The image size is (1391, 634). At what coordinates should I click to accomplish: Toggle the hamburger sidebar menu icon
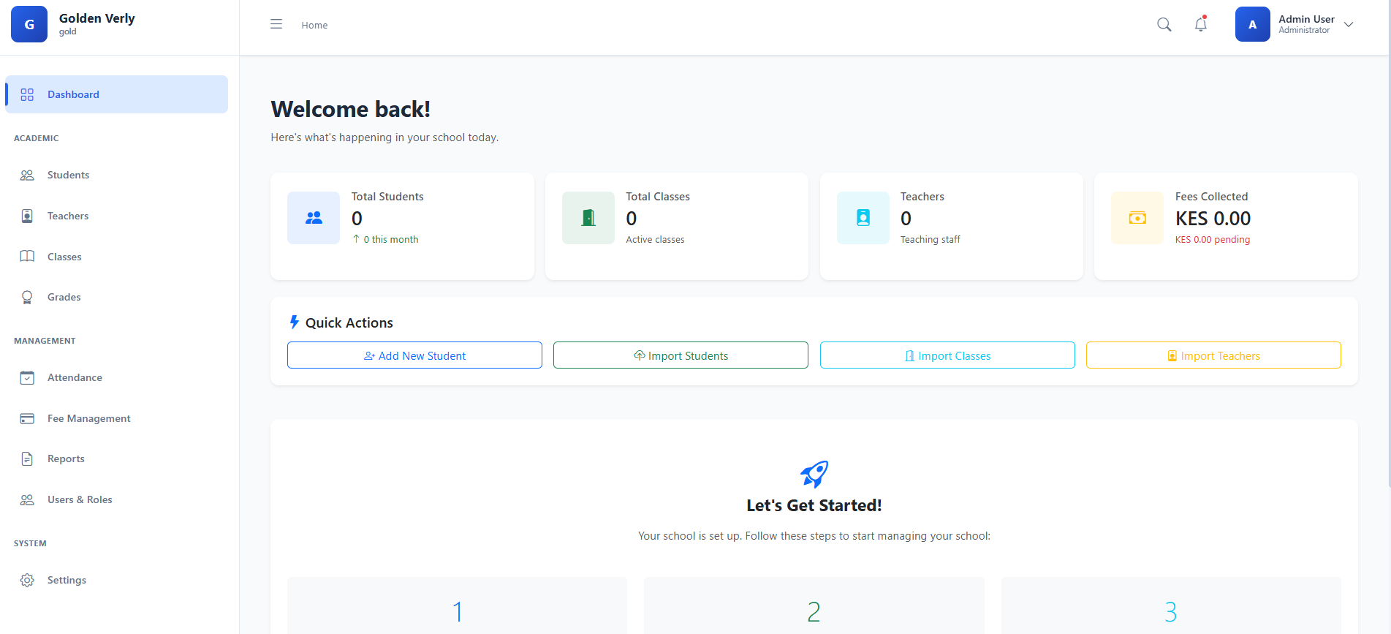coord(276,24)
